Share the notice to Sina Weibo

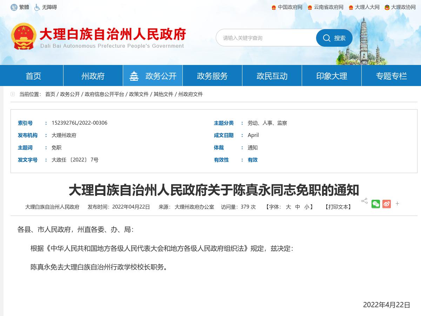[387, 204]
